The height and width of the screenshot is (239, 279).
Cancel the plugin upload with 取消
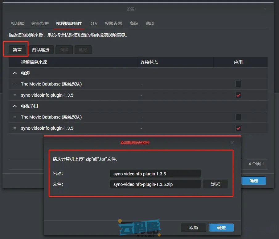click(x=193, y=228)
